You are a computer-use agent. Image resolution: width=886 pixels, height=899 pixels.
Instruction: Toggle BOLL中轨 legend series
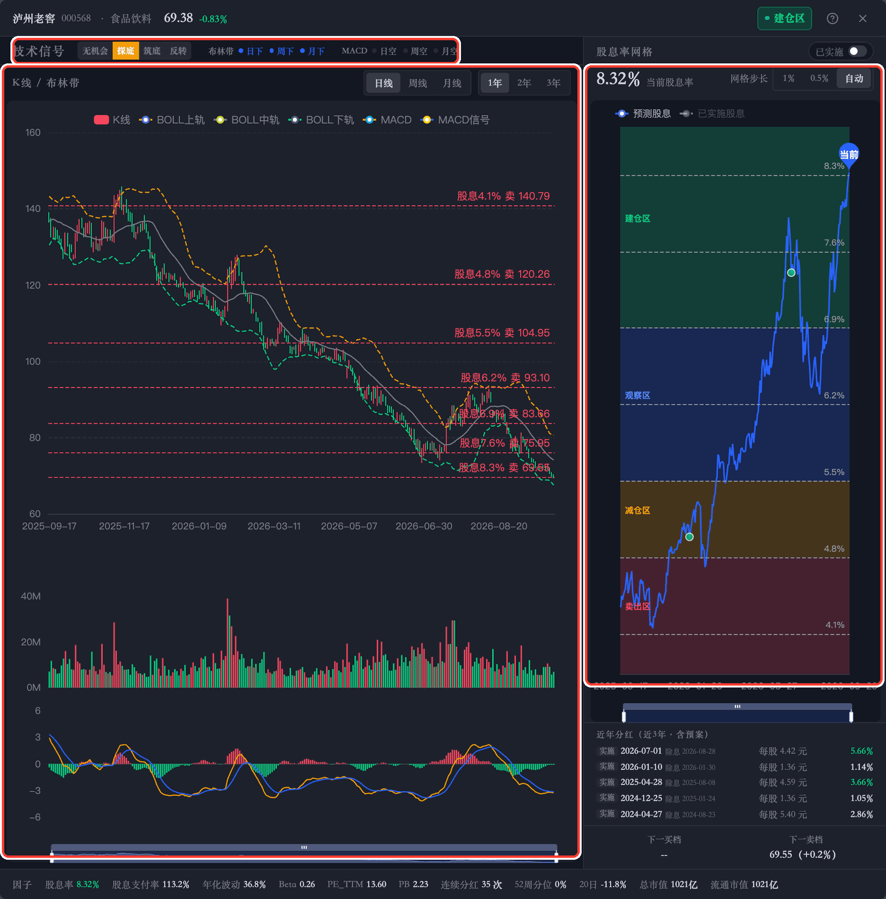246,120
